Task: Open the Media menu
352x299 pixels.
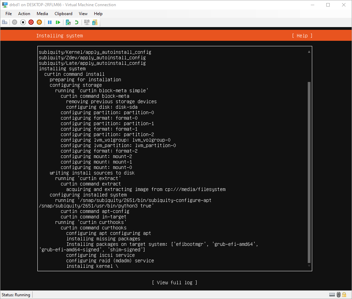Action: click(x=42, y=14)
